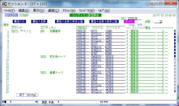This screenshot has width=179, height=106.
Task: Click the file field CDMTKJ01
Action: [97, 60]
